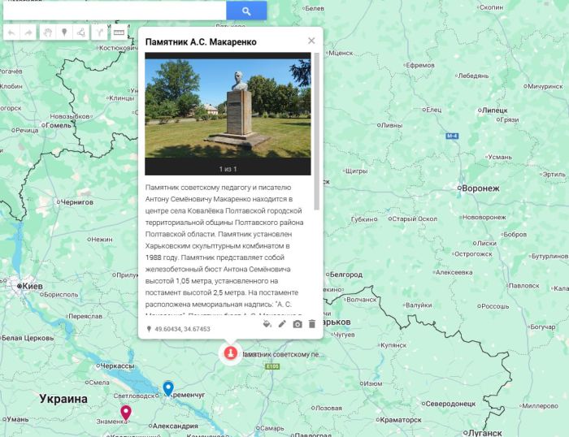Activate the measure distance ruler tool

click(x=119, y=32)
